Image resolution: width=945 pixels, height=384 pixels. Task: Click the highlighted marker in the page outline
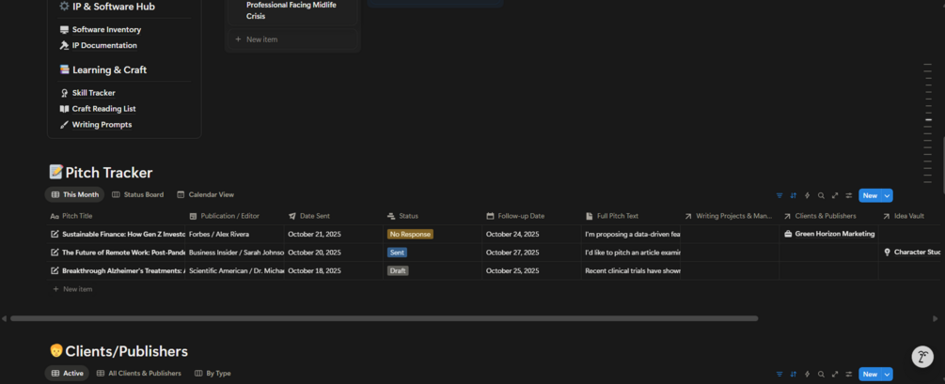[928, 120]
